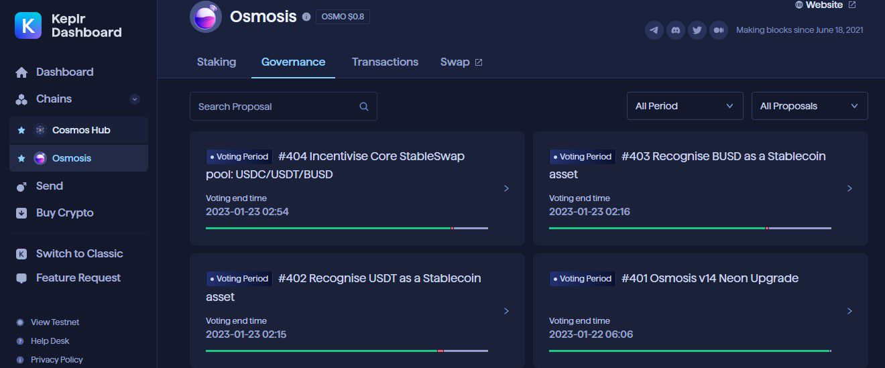This screenshot has width=885, height=368.
Task: Open proposal #404 Incentivise Core StableSwap
Action: (x=357, y=188)
